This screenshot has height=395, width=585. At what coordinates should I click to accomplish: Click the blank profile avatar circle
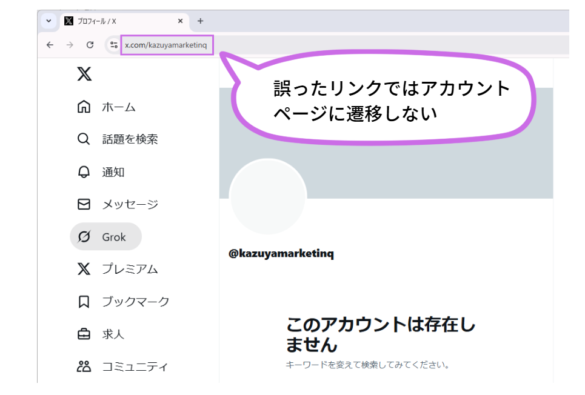268,196
